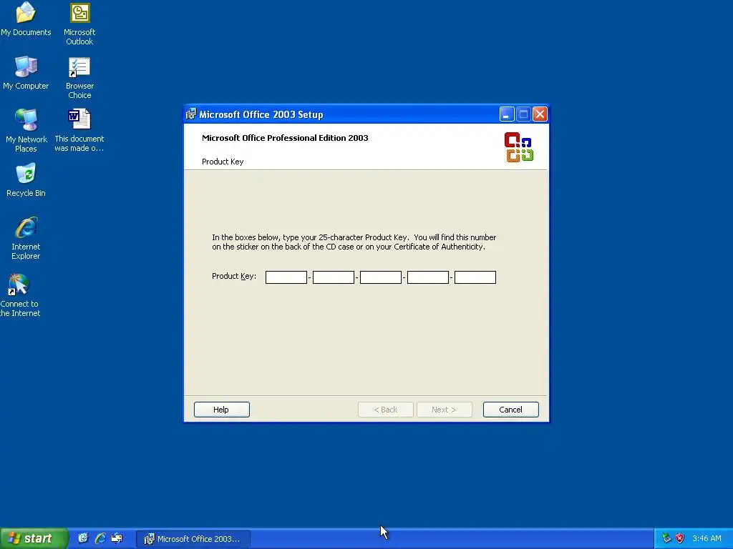733x549 pixels.
Task: Click the Cancel button
Action: click(510, 410)
